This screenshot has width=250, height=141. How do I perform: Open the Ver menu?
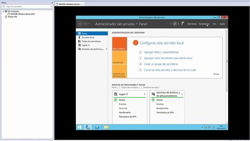click(x=214, y=24)
